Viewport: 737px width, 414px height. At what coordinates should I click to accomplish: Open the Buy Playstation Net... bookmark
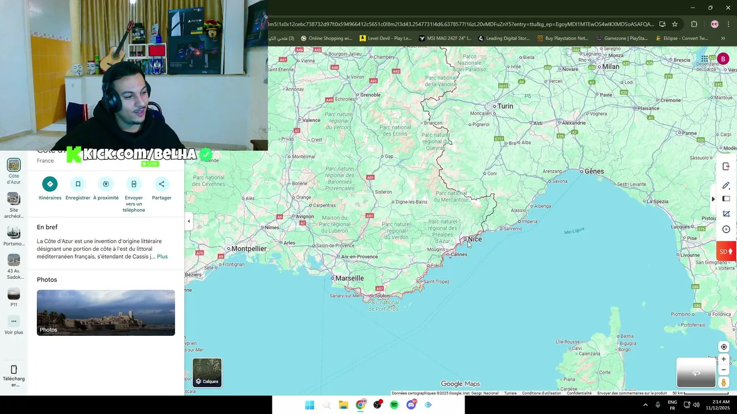point(563,39)
